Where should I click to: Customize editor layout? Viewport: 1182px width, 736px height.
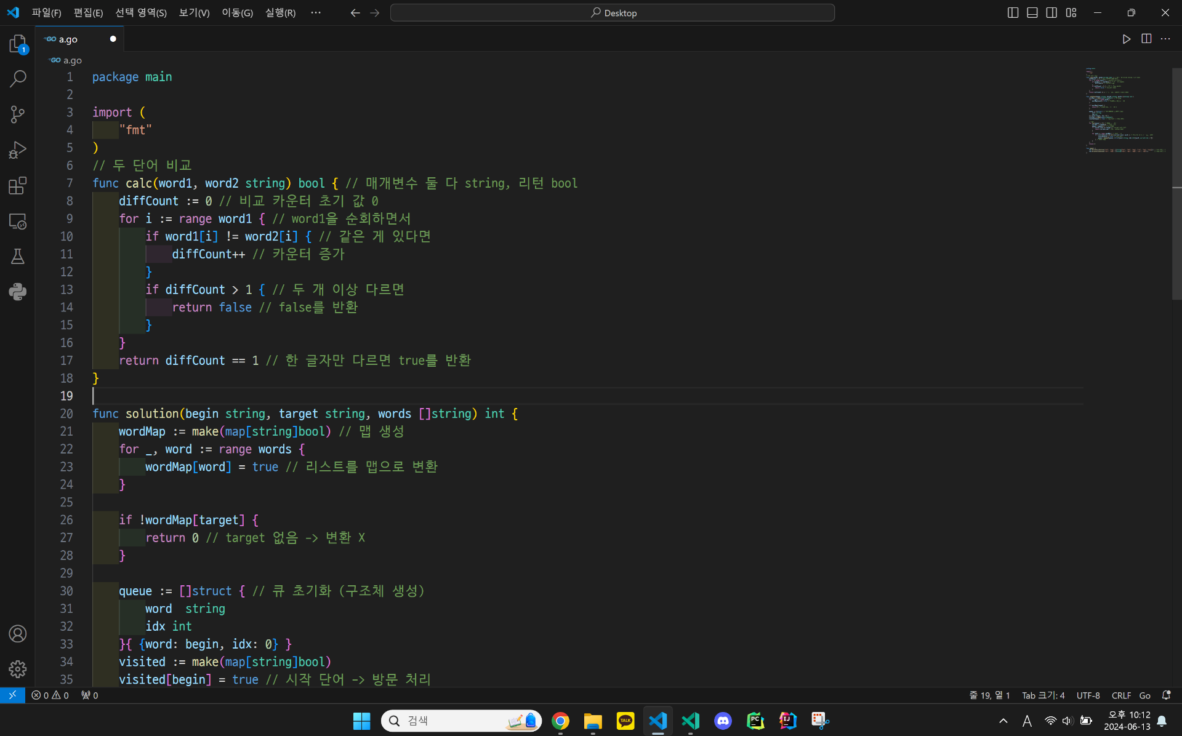tap(1071, 13)
